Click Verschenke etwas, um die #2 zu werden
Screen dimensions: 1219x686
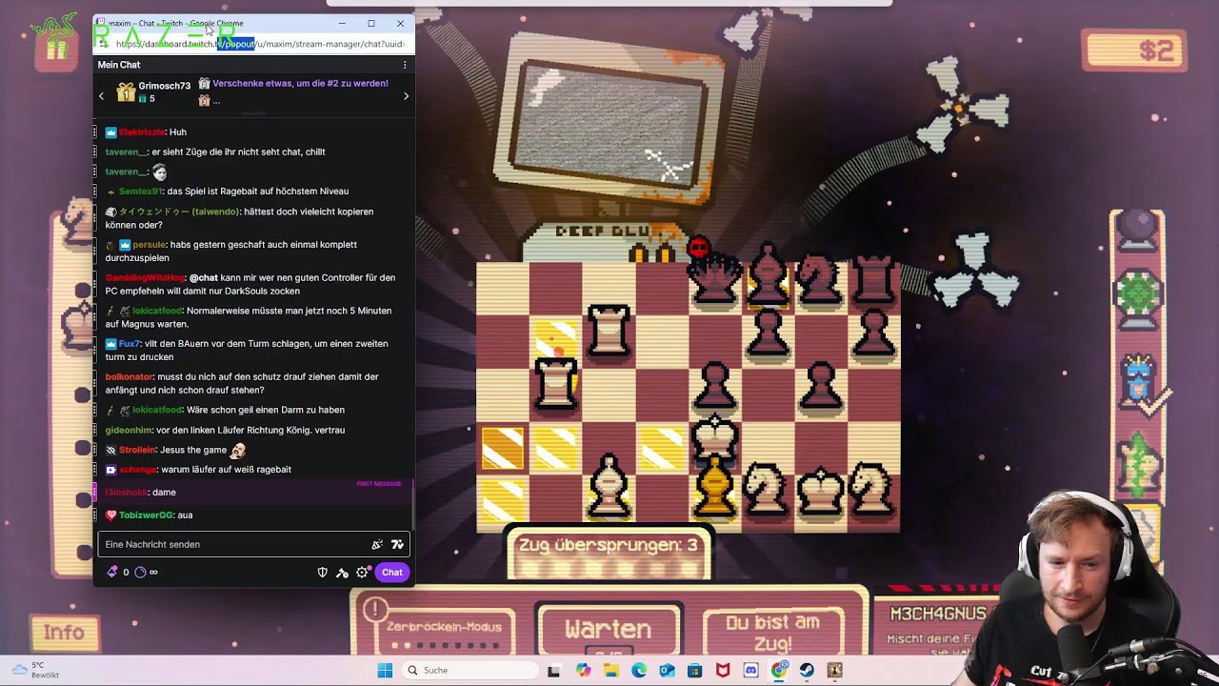pyautogui.click(x=300, y=83)
